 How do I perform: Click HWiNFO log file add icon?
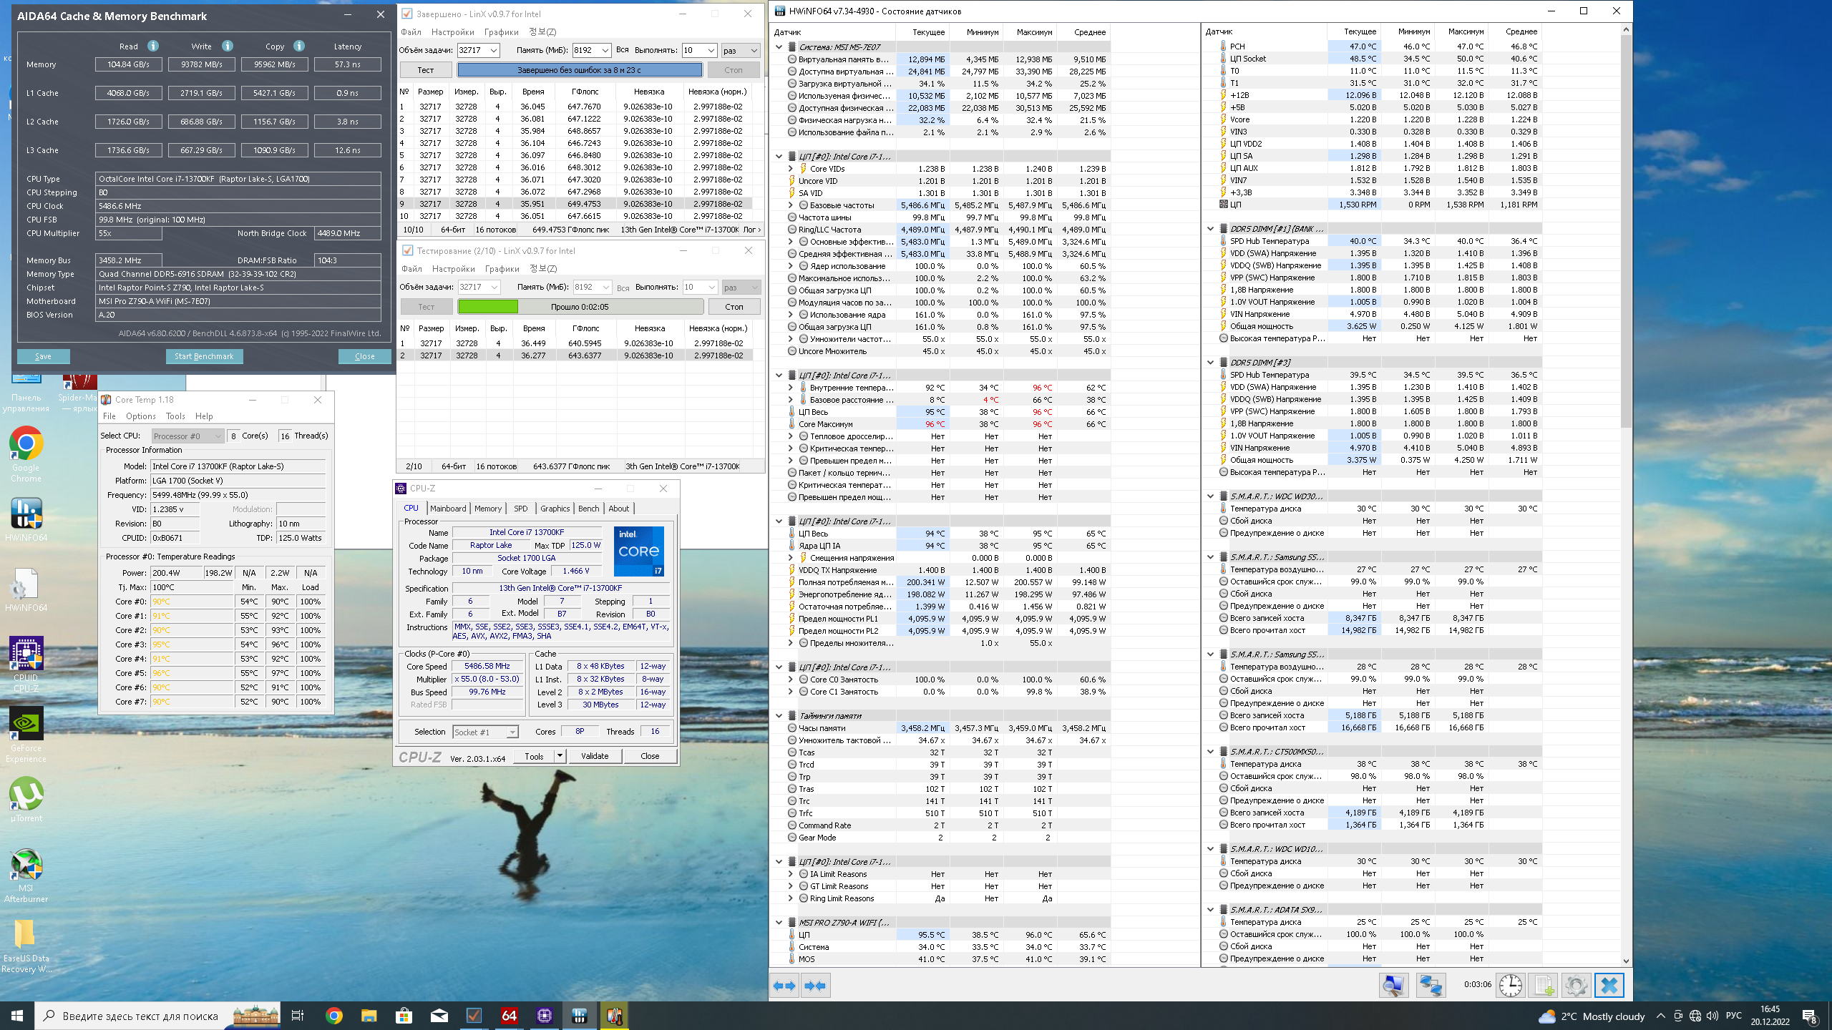pyautogui.click(x=1543, y=986)
